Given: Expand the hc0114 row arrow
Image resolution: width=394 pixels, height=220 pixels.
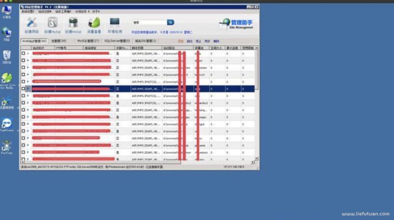Looking at the screenshot, I should tap(28, 75).
